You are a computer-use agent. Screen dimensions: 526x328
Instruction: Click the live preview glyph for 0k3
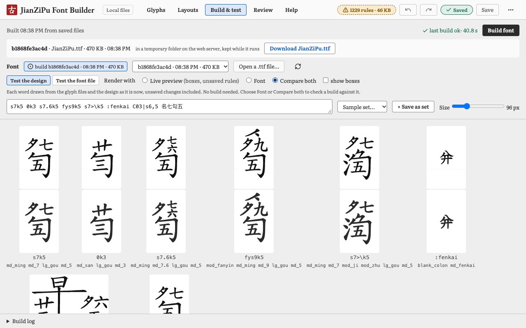(x=102, y=157)
